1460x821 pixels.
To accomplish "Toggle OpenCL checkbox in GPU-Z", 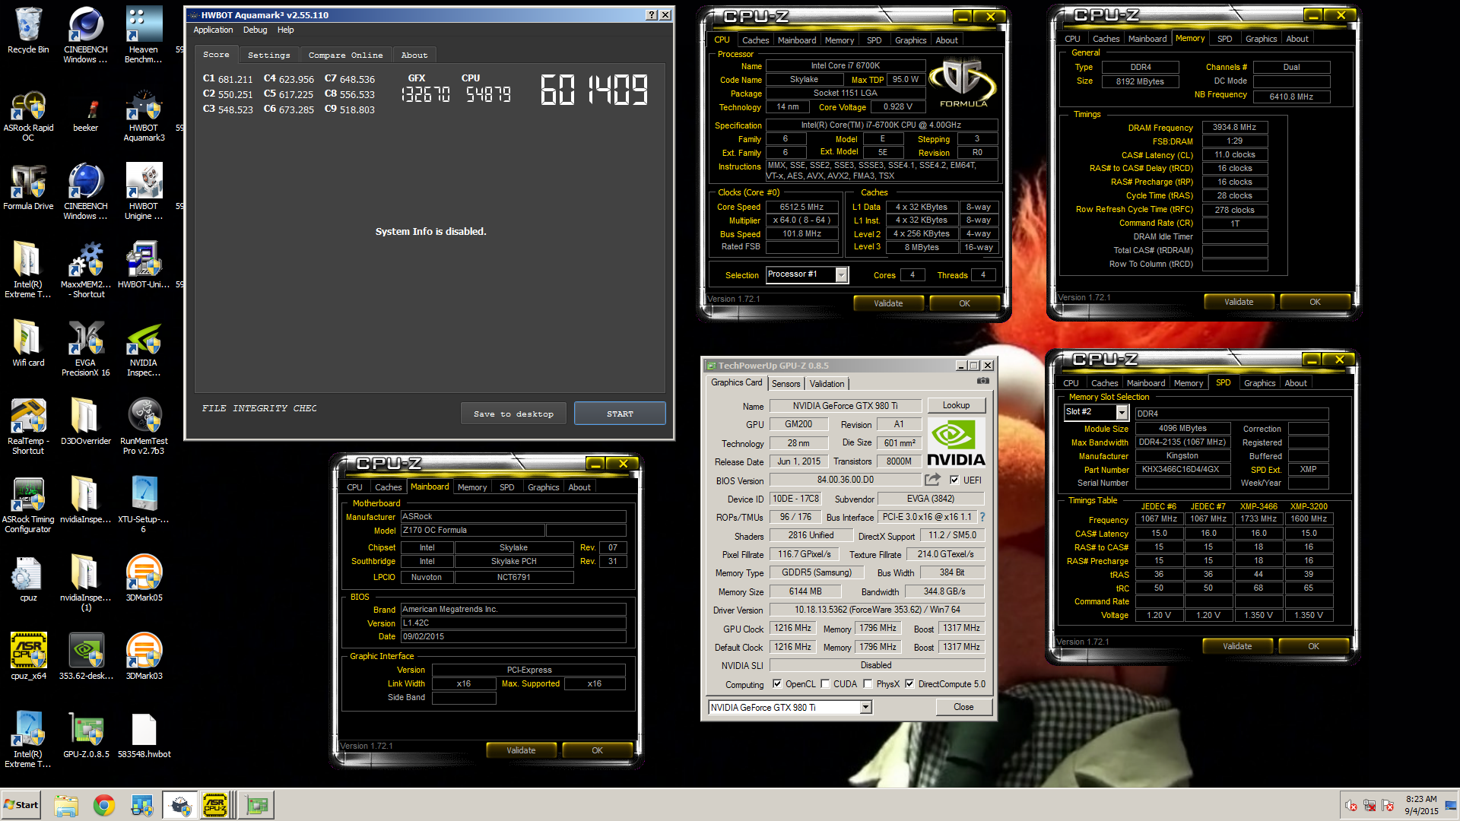I will coord(776,684).
